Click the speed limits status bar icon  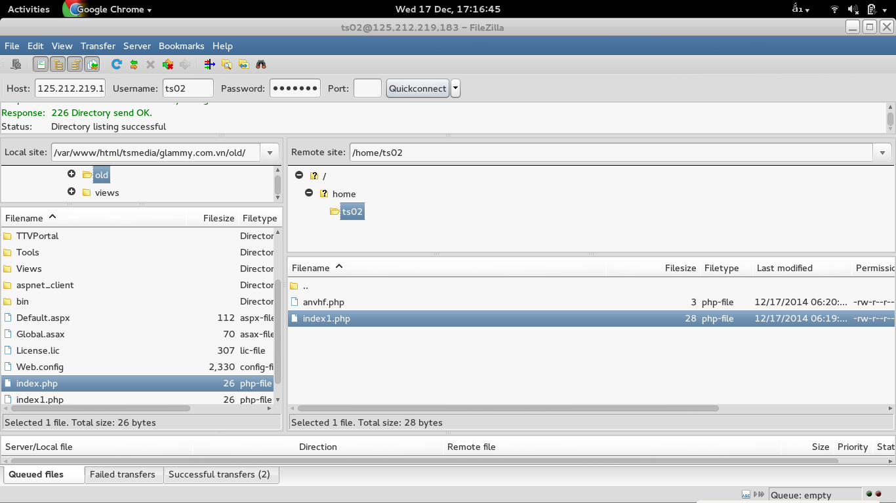click(x=760, y=494)
